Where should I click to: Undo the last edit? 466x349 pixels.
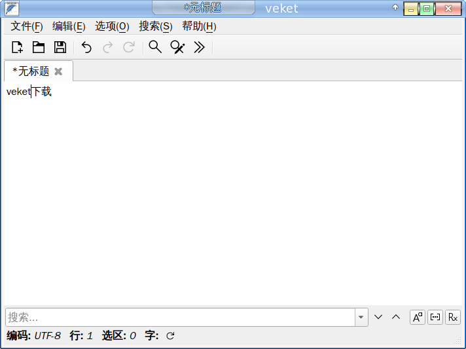click(86, 47)
